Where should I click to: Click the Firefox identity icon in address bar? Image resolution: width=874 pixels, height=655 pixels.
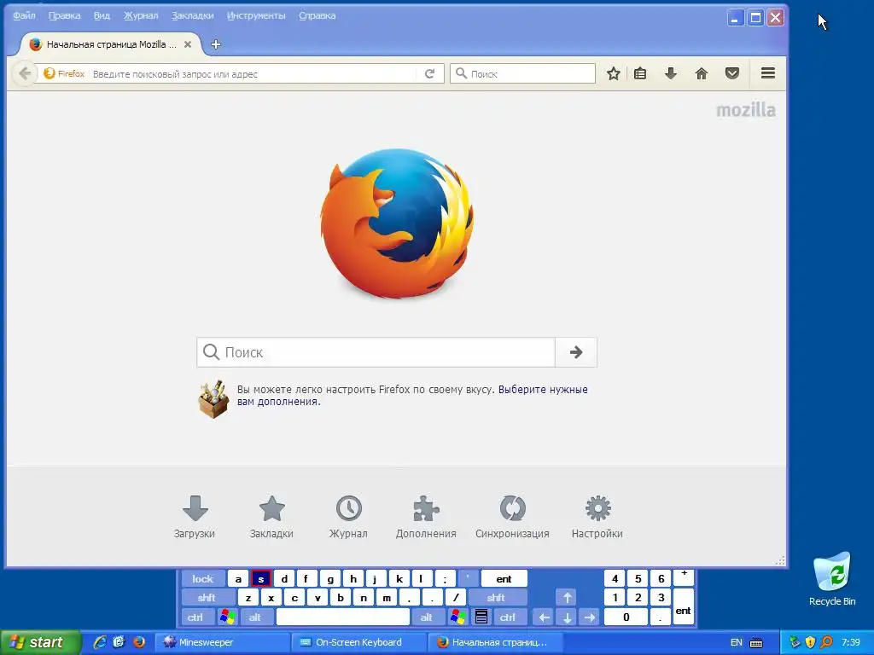click(64, 73)
